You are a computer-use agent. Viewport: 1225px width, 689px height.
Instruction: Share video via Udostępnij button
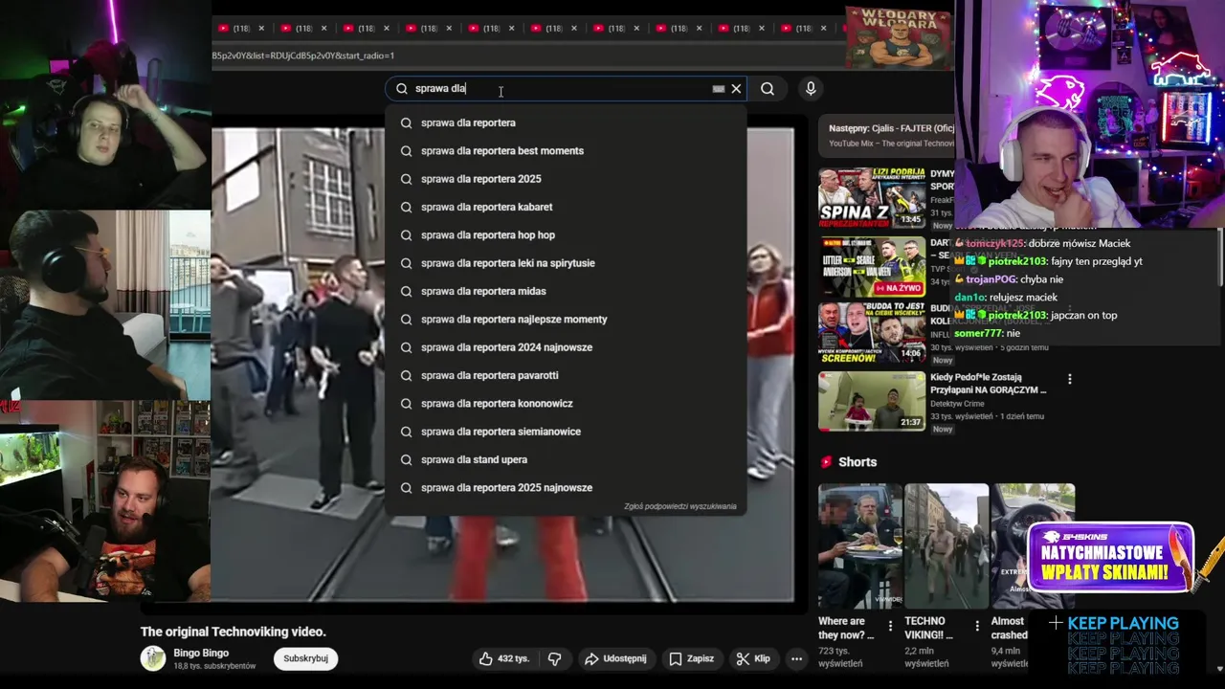click(x=615, y=658)
